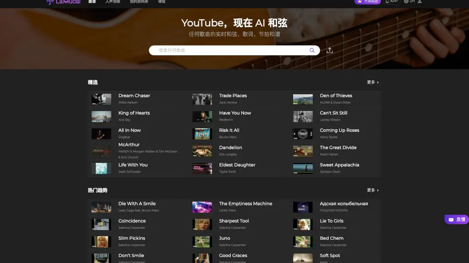Expand 更多 next to 精选 section

(x=373, y=83)
